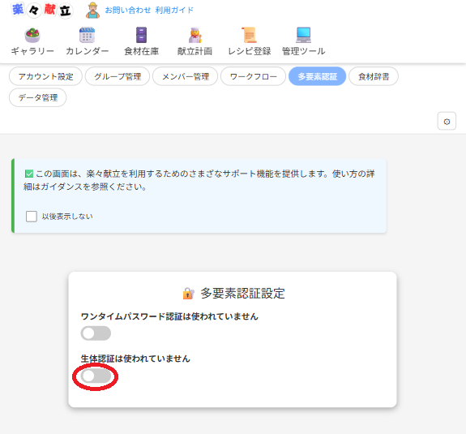Image resolution: width=466 pixels, height=434 pixels.
Task: Check the 以後表示しない checkbox
Action: pos(32,217)
